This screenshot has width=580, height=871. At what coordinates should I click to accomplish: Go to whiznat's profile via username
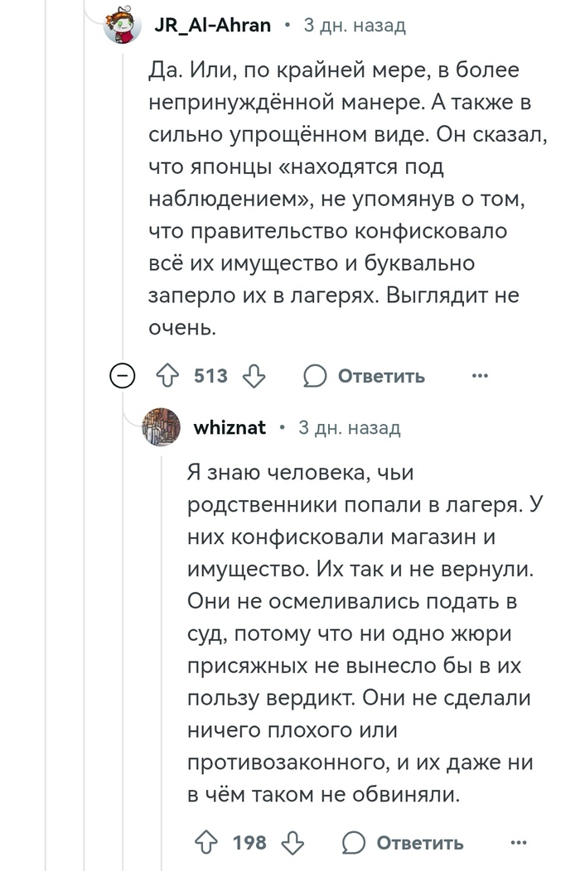(230, 427)
